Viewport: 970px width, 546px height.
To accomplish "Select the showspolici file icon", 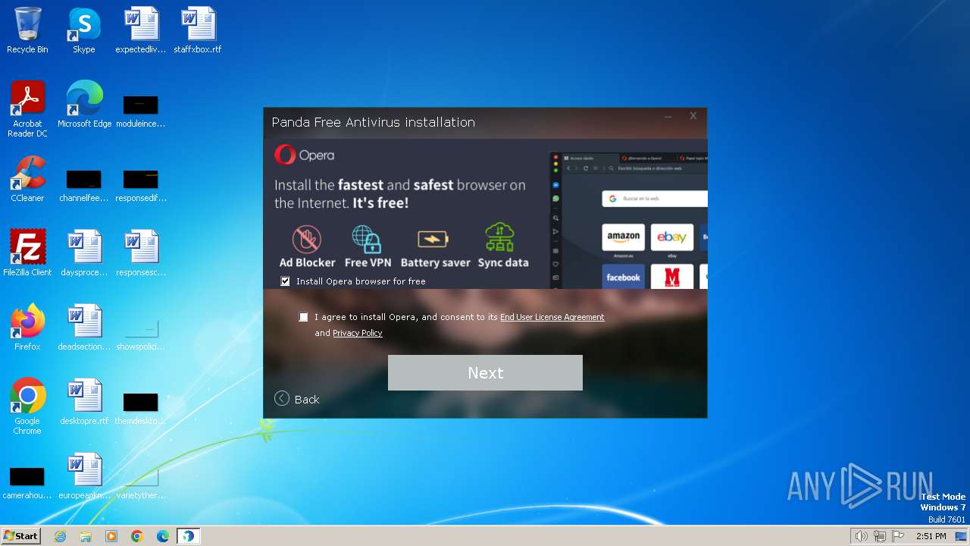I will tap(141, 334).
